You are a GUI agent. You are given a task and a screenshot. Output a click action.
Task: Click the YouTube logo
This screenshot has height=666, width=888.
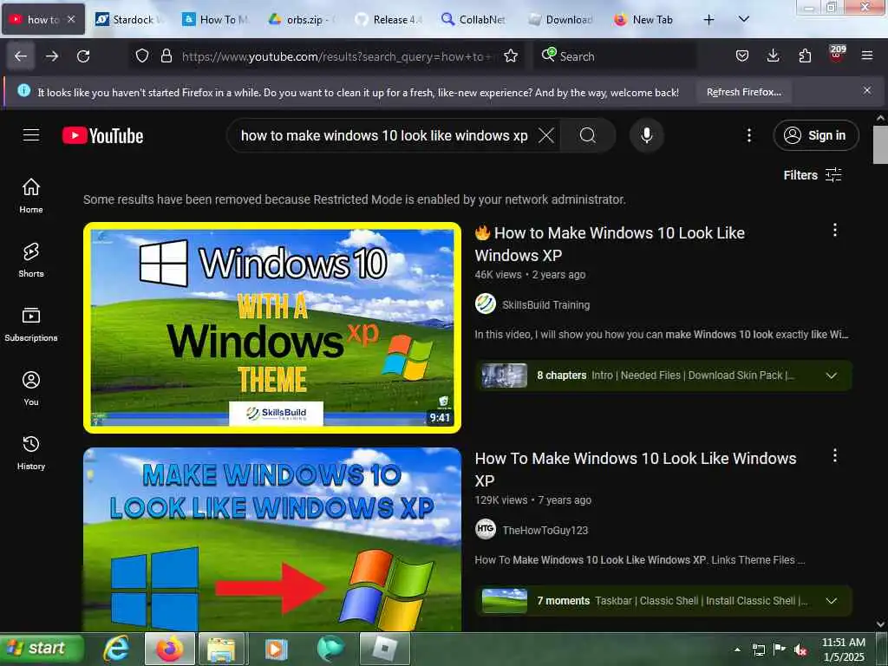[x=102, y=135]
